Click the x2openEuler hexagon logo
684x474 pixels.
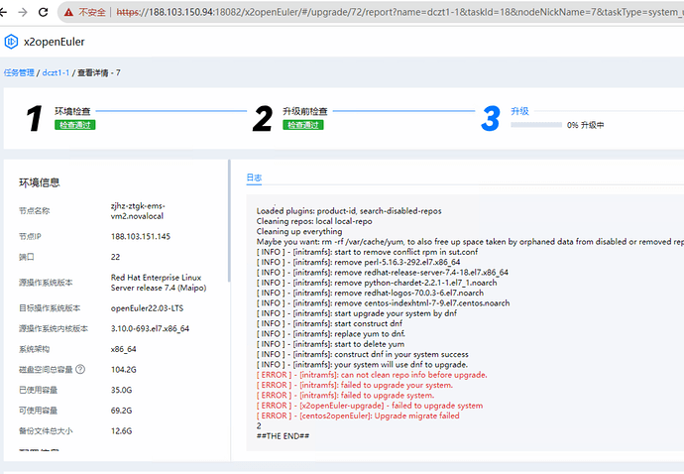coord(12,42)
